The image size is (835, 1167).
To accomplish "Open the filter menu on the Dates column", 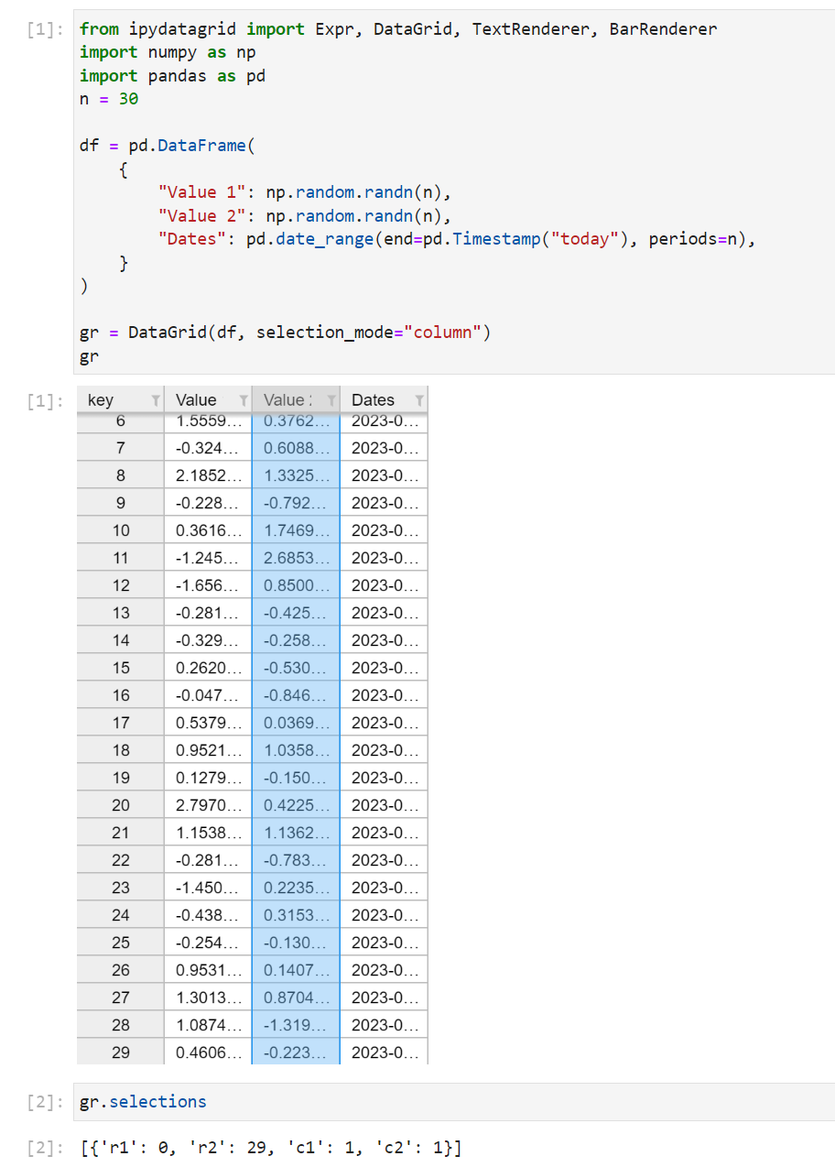I will click(417, 399).
